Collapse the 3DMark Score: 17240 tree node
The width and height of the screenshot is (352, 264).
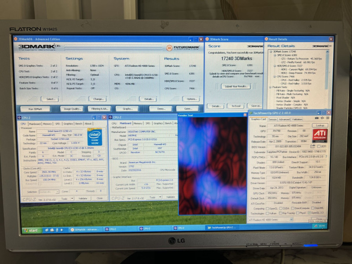click(271, 51)
